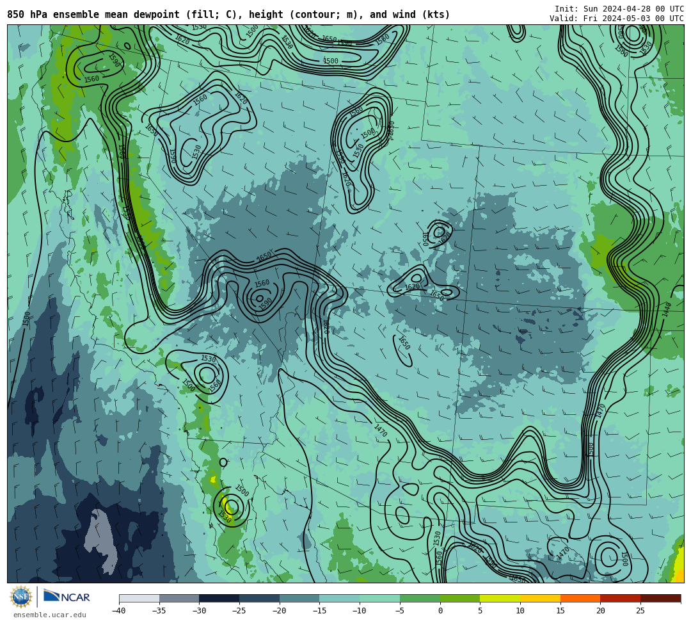Click the '-20' colorbar tick label
Image resolution: width=691 pixels, height=623 pixels.
(x=279, y=611)
